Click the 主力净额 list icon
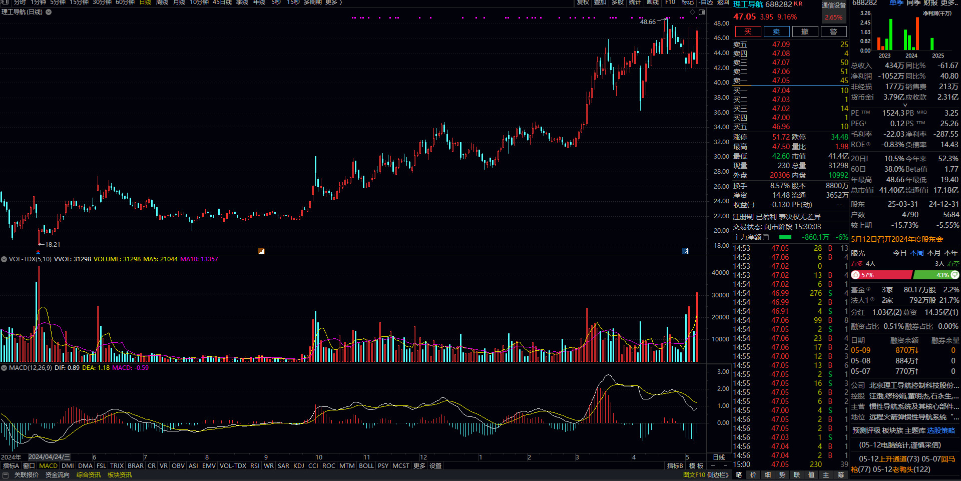Screen dimensions: 961x481 pyautogui.click(x=766, y=237)
